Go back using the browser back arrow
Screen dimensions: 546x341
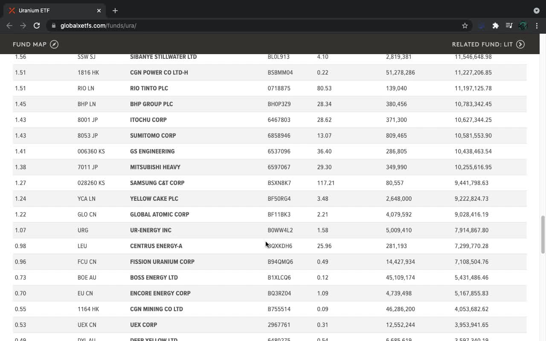[9, 26]
